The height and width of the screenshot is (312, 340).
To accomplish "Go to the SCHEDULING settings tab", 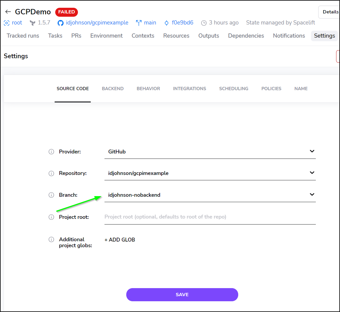I will tap(234, 89).
